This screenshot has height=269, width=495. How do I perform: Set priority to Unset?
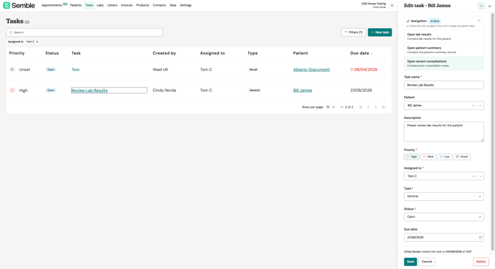point(462,157)
